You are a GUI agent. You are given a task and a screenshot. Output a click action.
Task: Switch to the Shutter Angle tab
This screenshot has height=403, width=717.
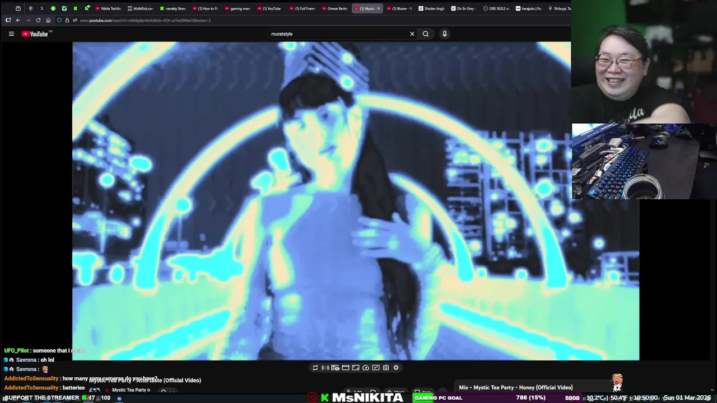432,8
